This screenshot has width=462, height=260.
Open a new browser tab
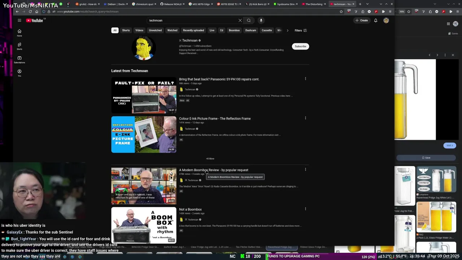pos(360,4)
